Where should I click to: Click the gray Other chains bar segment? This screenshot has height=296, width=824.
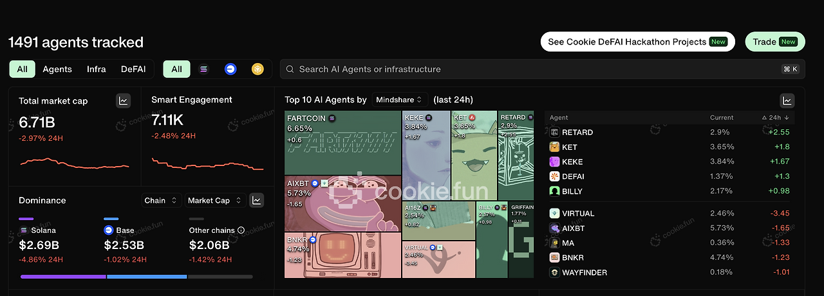[220, 277]
